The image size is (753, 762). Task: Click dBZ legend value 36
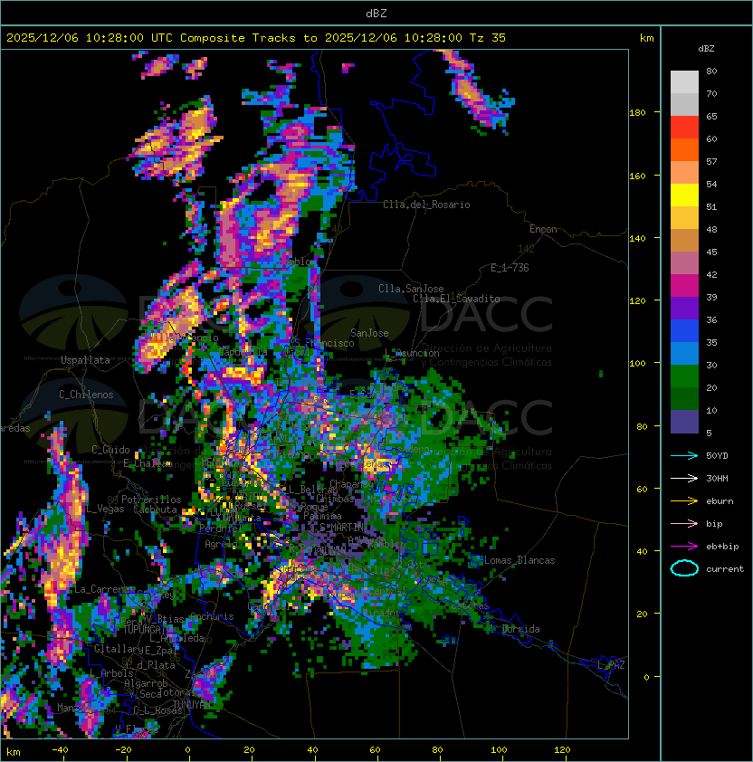point(711,319)
